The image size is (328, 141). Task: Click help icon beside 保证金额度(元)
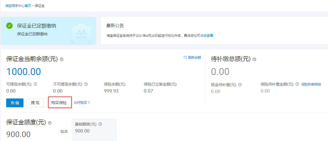click(50, 123)
